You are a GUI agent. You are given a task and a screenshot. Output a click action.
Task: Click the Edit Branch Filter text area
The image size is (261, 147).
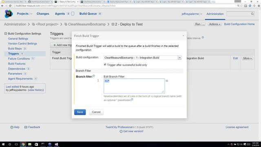click(134, 86)
